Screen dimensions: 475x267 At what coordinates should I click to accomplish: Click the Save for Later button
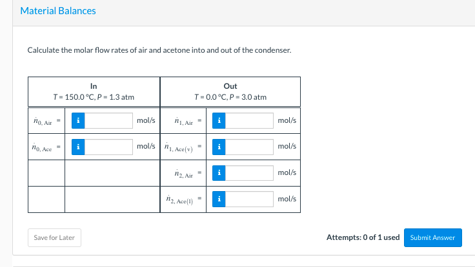click(x=54, y=237)
